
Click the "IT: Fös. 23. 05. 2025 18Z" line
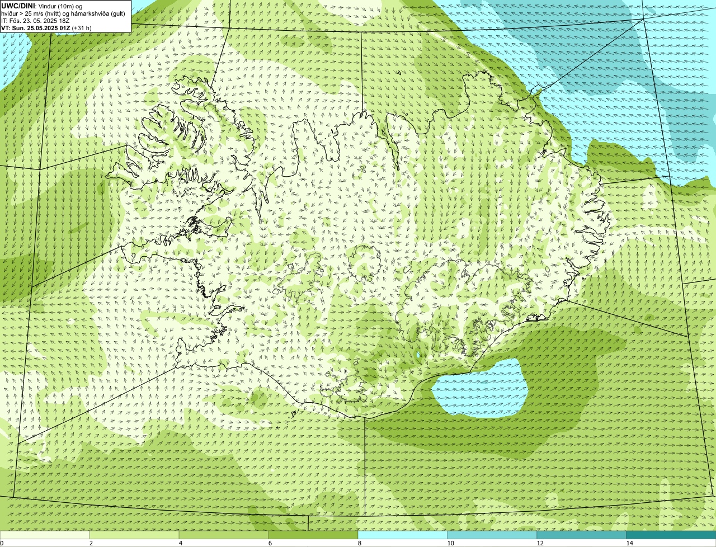coord(35,21)
